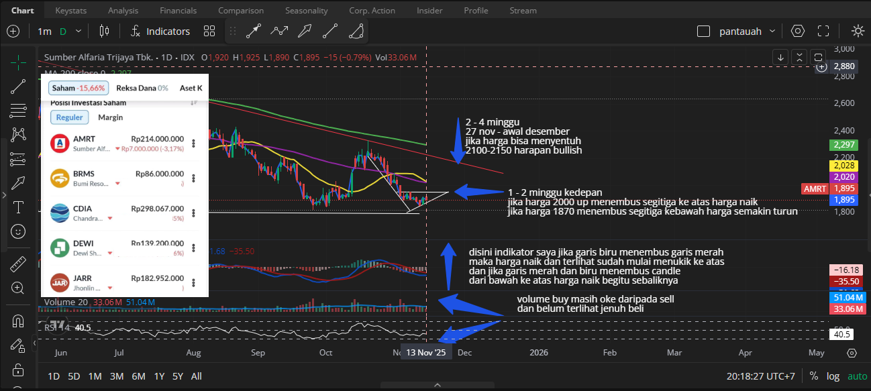
Task: Open the layout grid icon
Action: click(x=209, y=32)
